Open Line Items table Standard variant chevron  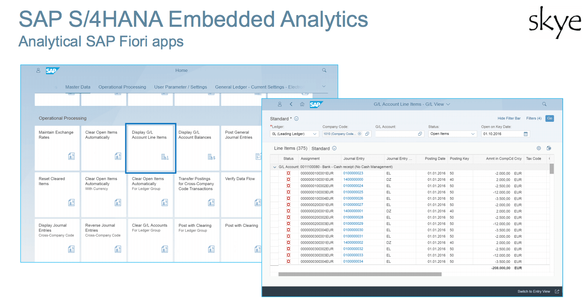coord(334,148)
